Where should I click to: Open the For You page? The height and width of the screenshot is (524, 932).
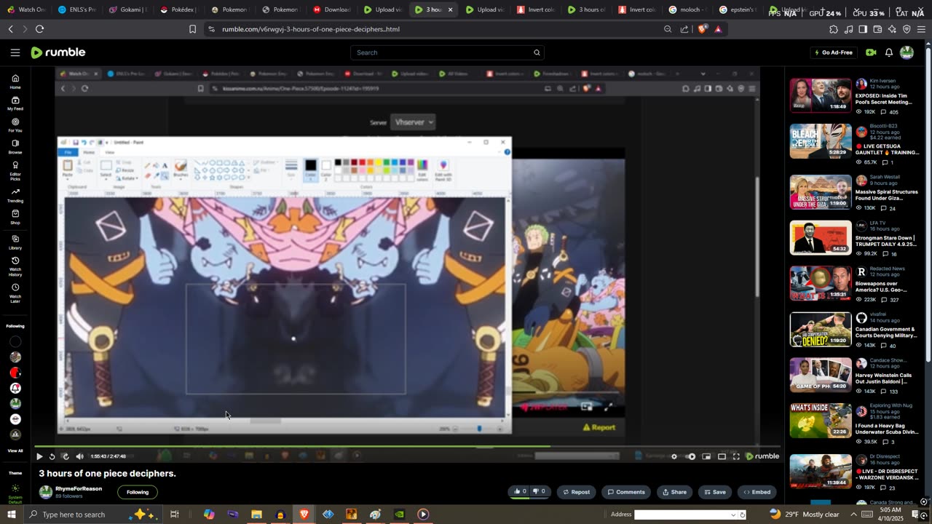[x=15, y=125]
